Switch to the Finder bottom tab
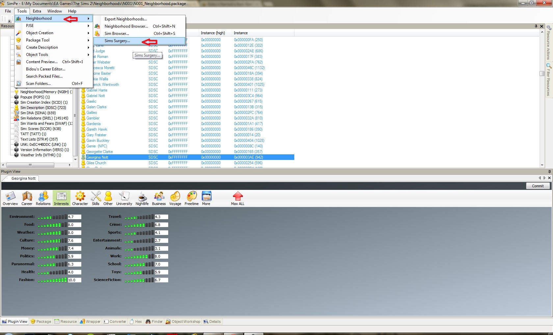553x335 pixels. click(x=154, y=322)
